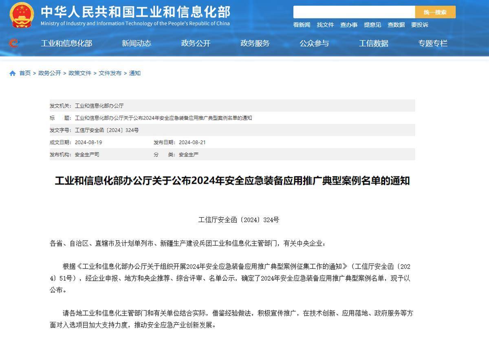The height and width of the screenshot is (339, 489).
Task: Open the 要投诉 quick link
Action: point(420,25)
